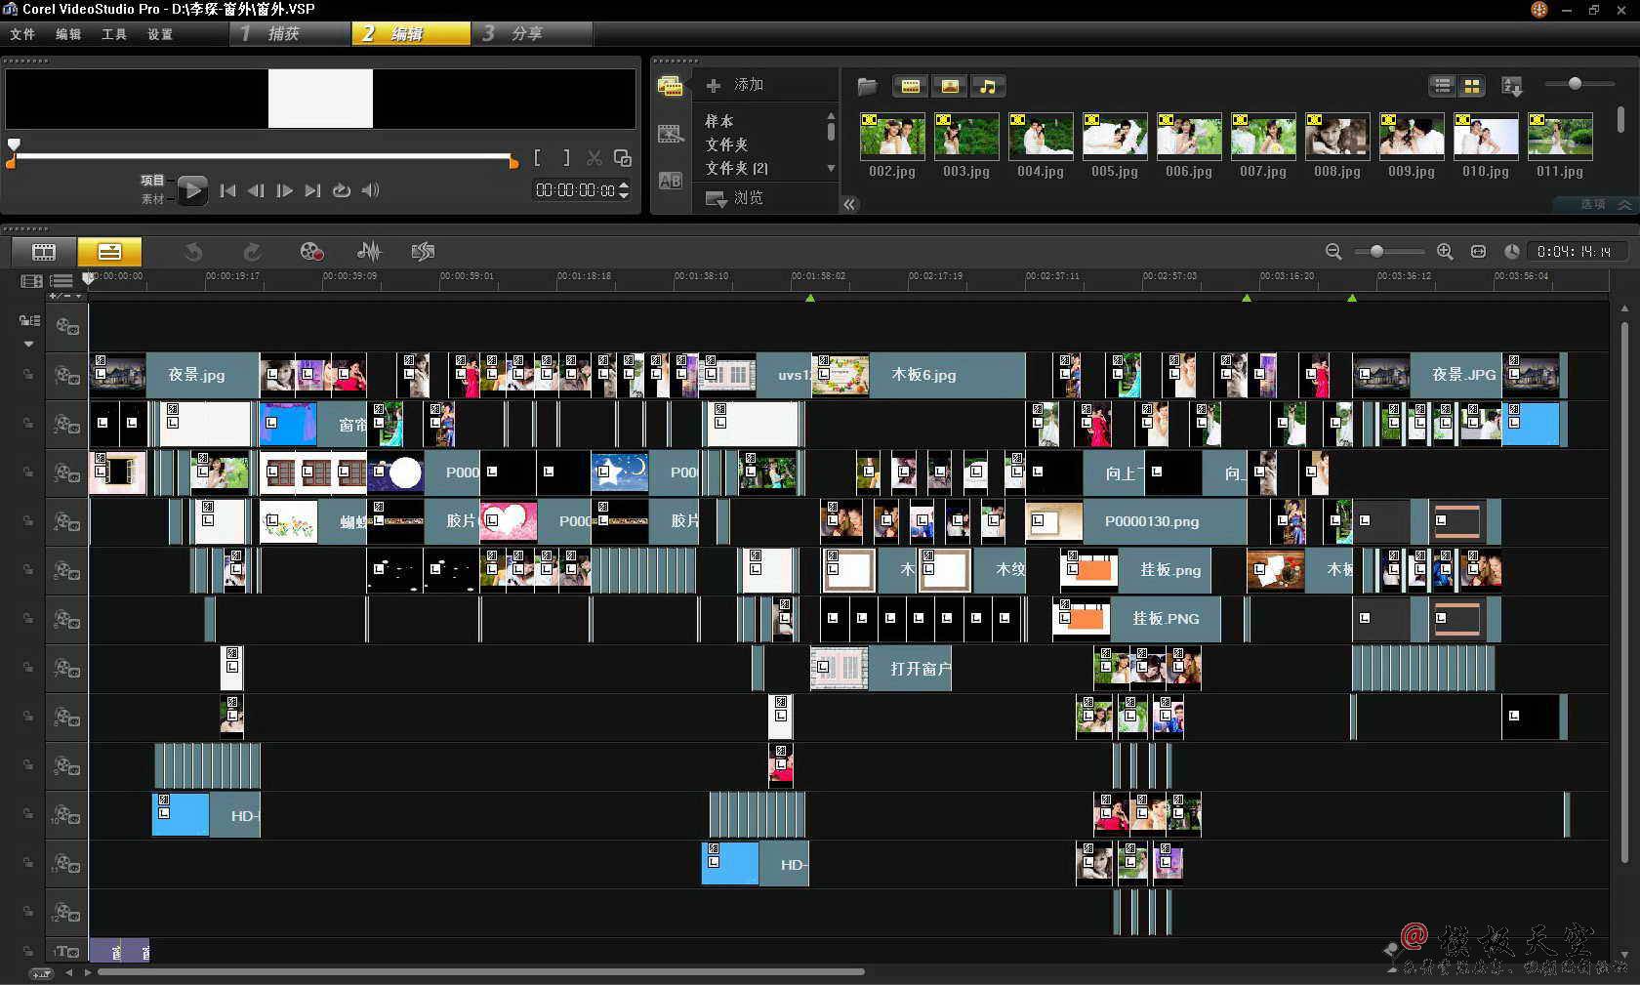Open Auto Music tool
The height and width of the screenshot is (985, 1640).
tap(423, 252)
